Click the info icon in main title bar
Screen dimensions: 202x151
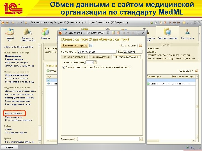click(x=184, y=23)
